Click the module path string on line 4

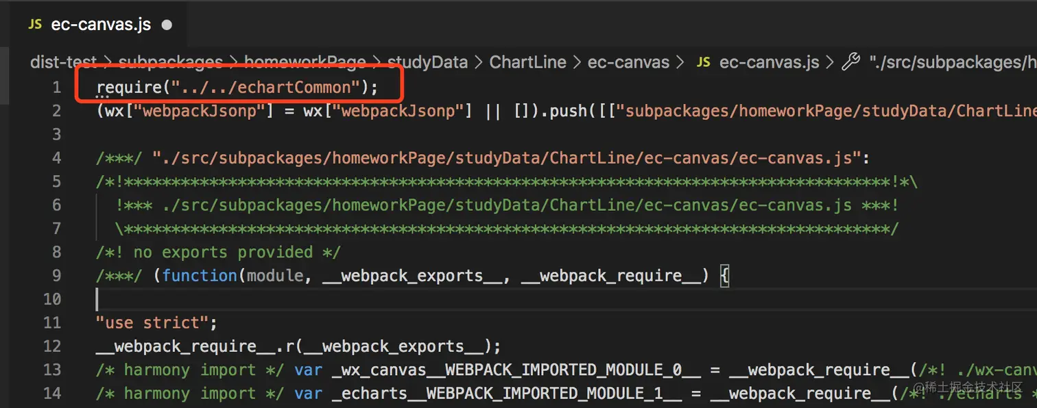click(506, 158)
